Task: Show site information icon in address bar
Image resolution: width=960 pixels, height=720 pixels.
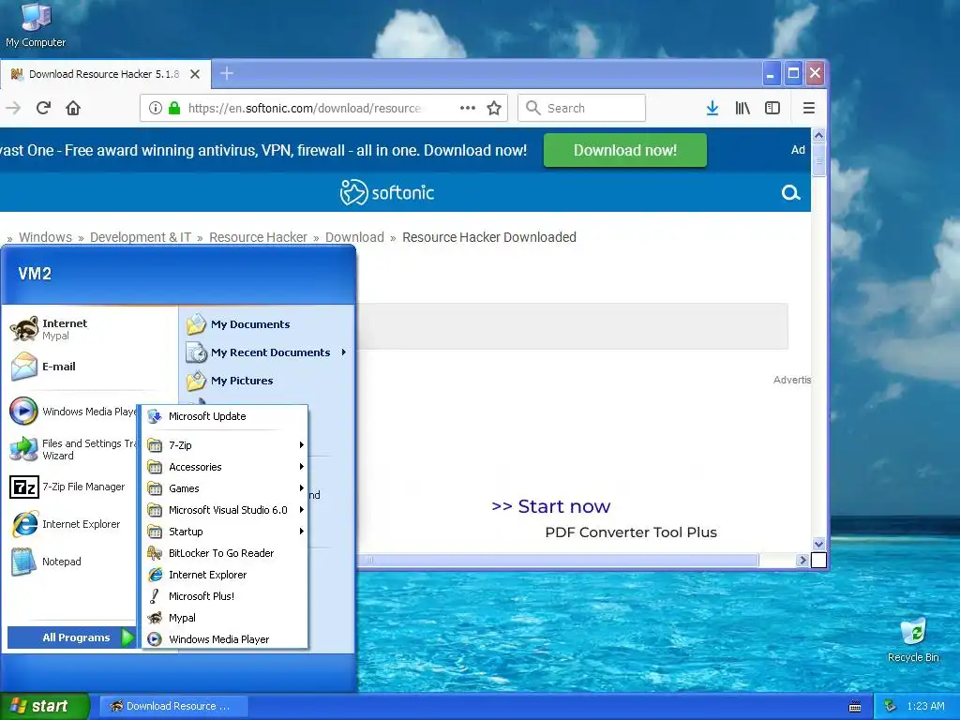Action: (156, 109)
